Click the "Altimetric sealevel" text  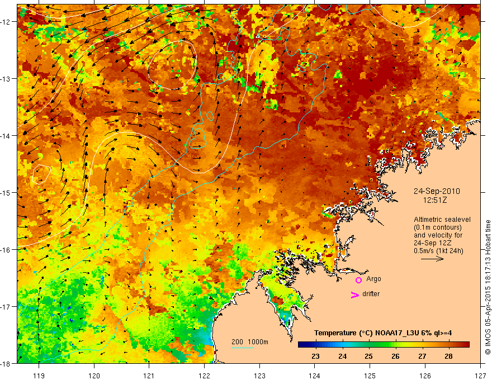point(442,220)
